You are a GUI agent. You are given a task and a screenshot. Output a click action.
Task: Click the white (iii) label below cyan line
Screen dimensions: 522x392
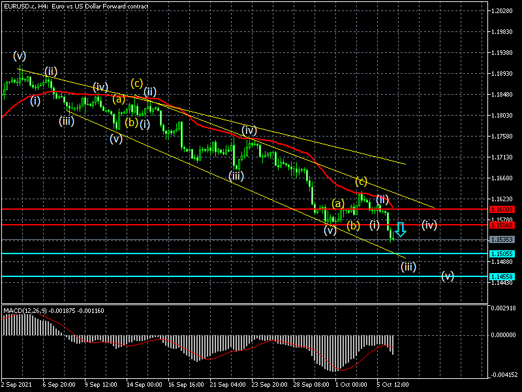(x=408, y=266)
